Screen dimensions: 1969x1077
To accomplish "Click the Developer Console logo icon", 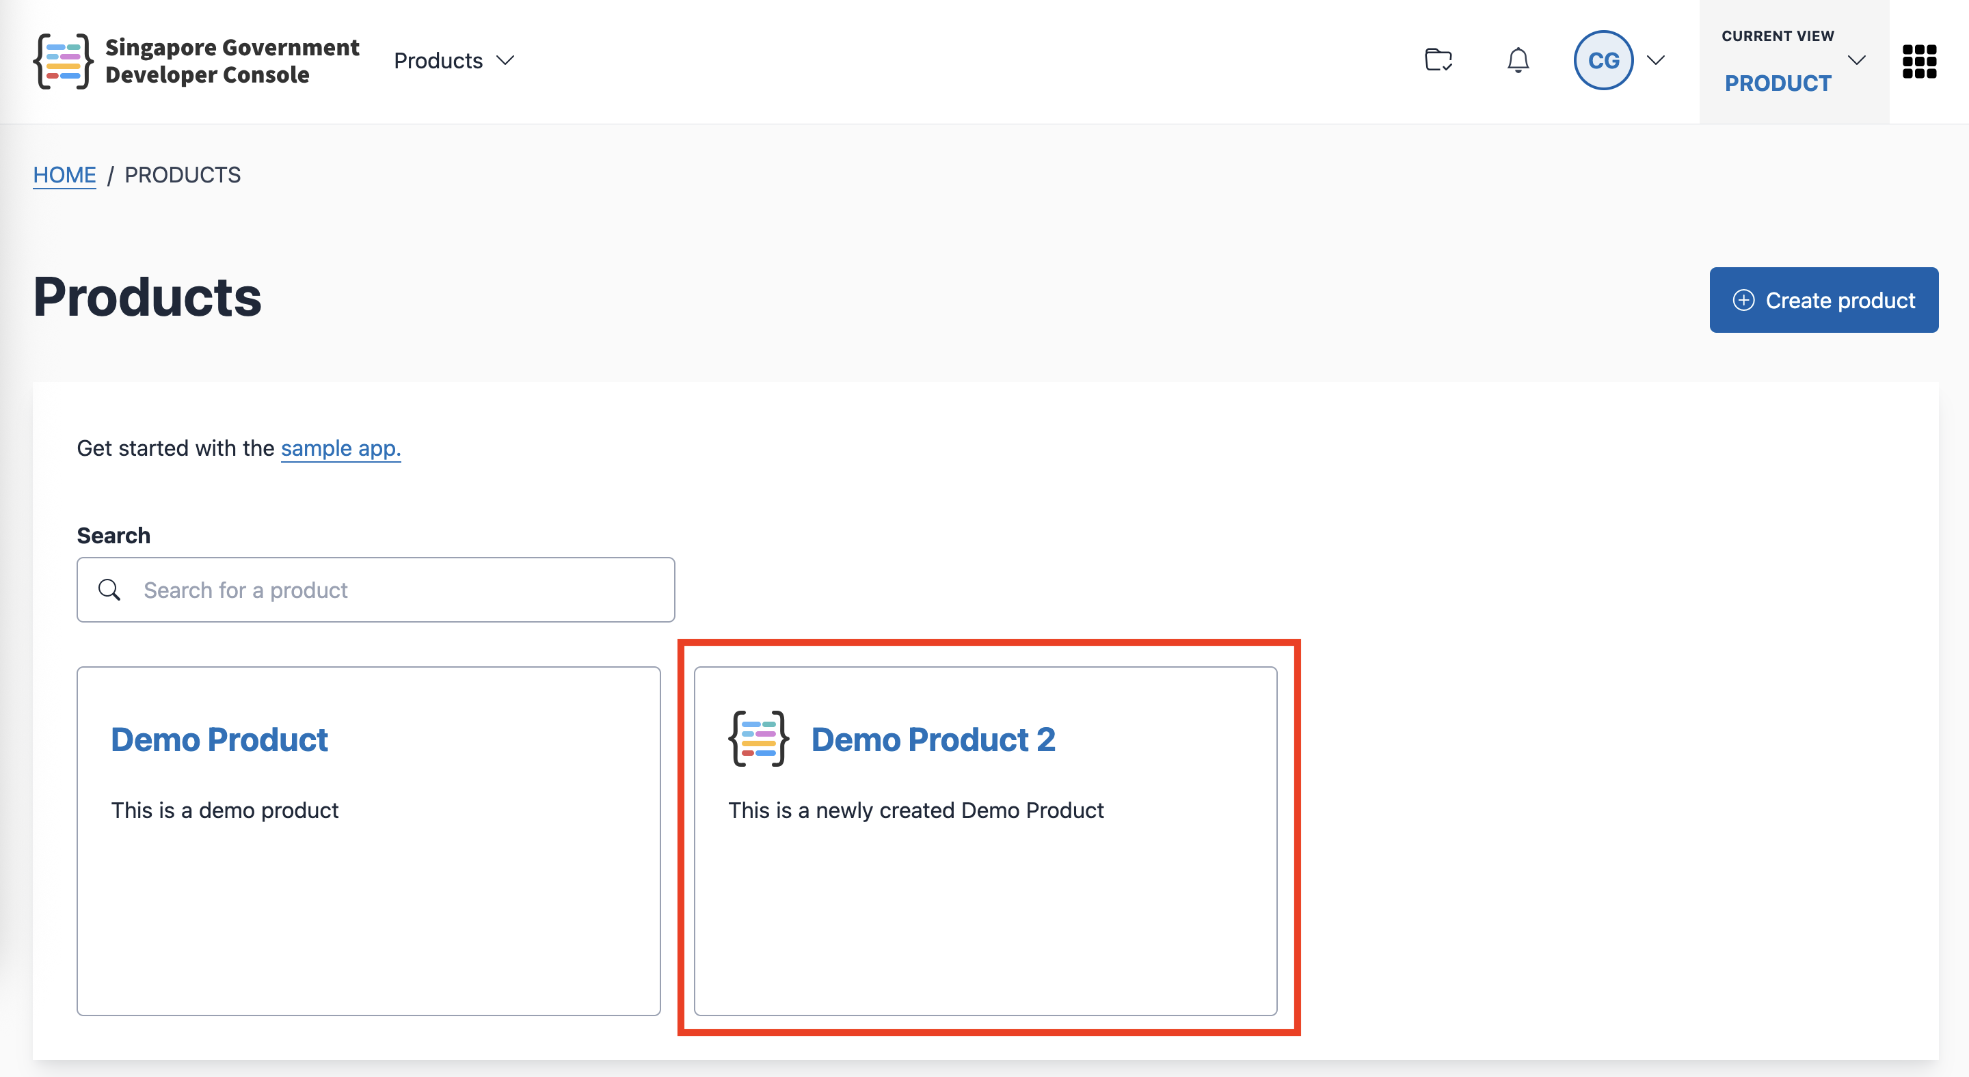I will pyautogui.click(x=64, y=61).
